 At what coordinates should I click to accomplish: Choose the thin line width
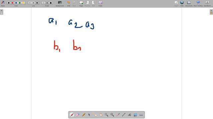[x=30, y=3]
